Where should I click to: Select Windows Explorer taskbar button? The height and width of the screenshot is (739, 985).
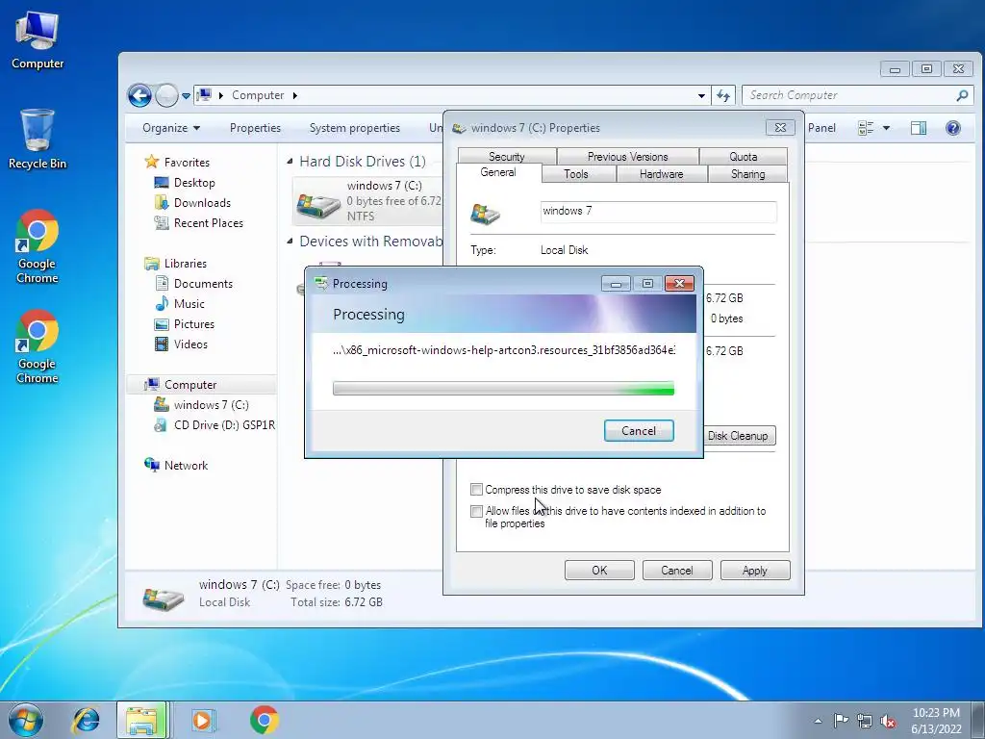tap(142, 720)
